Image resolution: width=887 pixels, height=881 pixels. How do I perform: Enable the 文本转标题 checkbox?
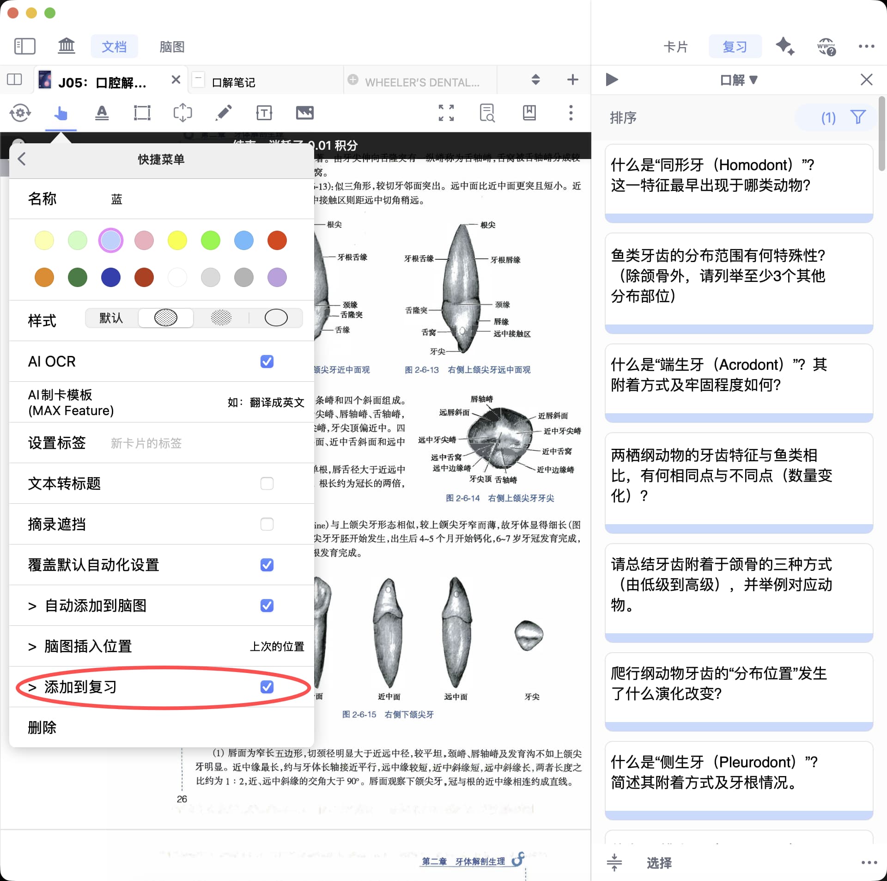click(267, 483)
